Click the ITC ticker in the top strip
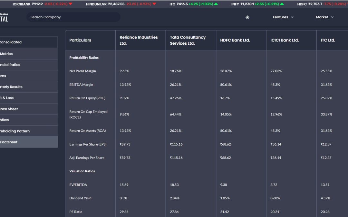The image size is (348, 217). (x=194, y=4)
